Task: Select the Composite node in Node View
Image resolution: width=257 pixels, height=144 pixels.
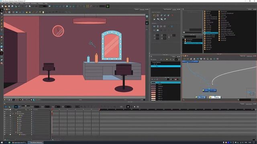Action: (209, 90)
